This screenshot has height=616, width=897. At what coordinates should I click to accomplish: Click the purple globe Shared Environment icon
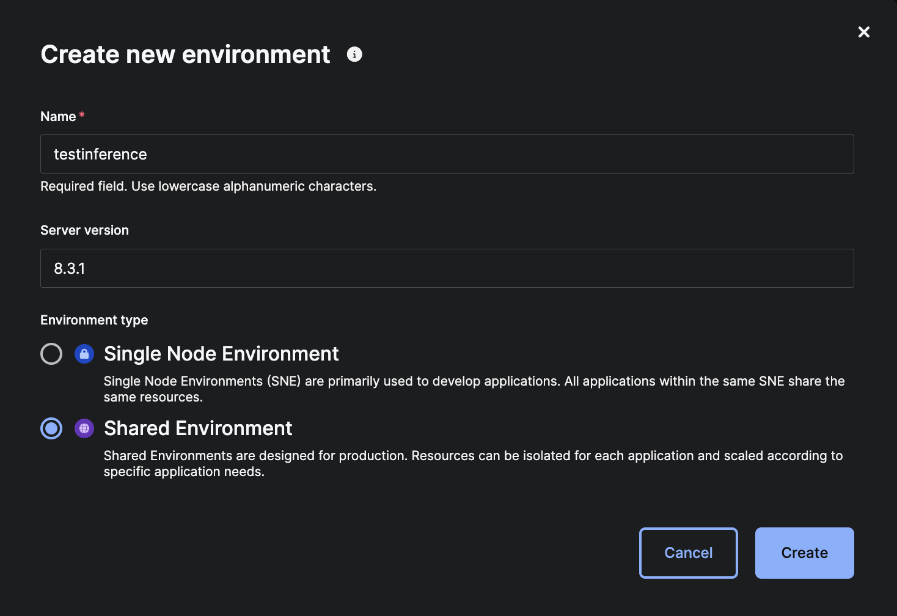[84, 428]
